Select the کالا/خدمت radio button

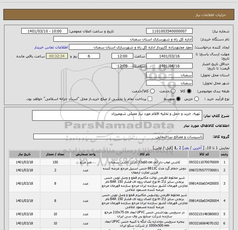coord(152,91)
